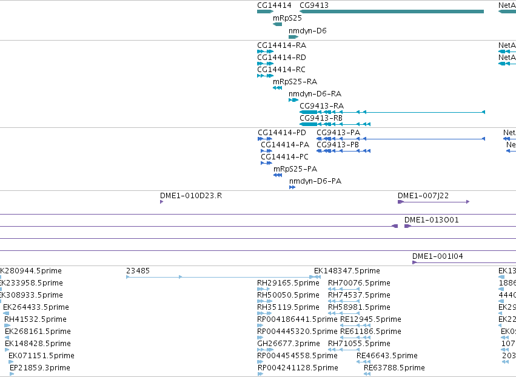Click RP004454558.5prime EST label
The width and height of the screenshot is (516, 377).
pos(297,356)
